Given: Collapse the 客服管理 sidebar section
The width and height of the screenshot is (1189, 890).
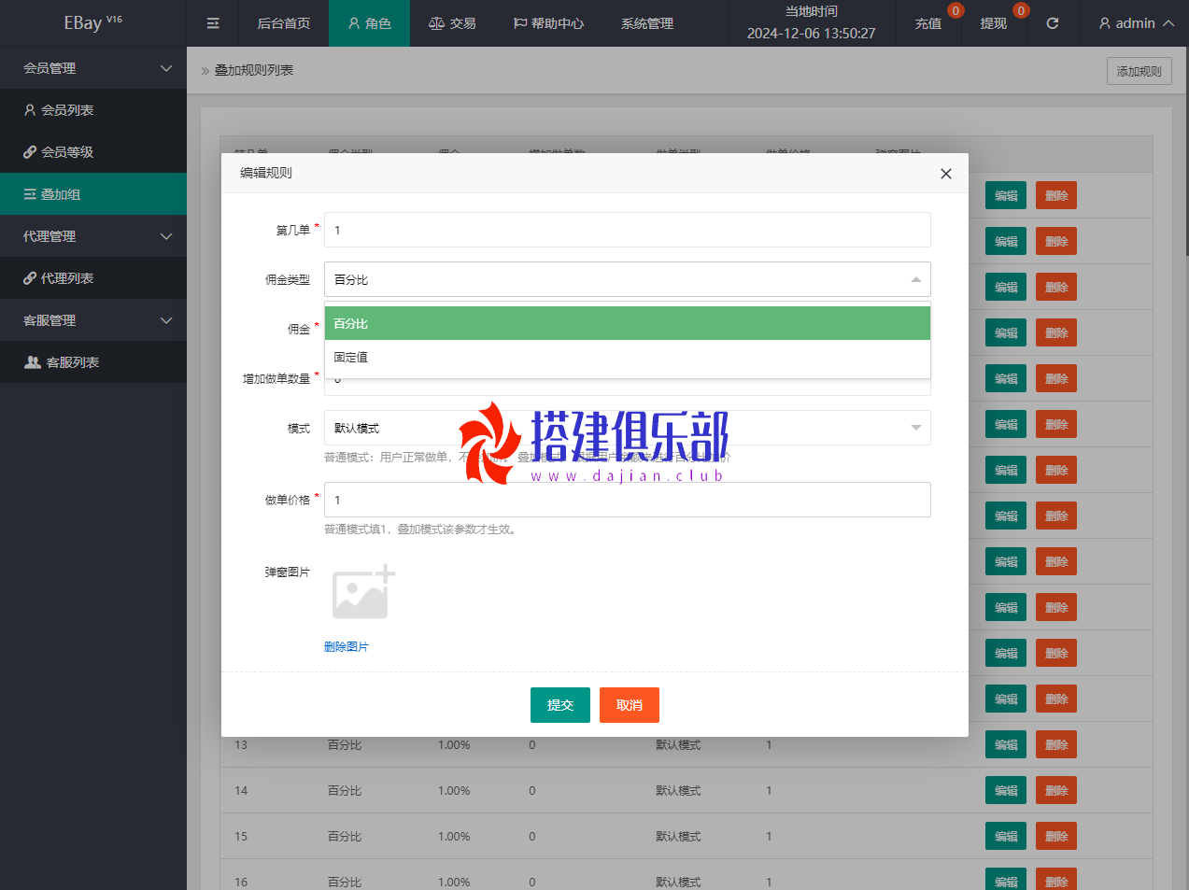Looking at the screenshot, I should (x=93, y=320).
